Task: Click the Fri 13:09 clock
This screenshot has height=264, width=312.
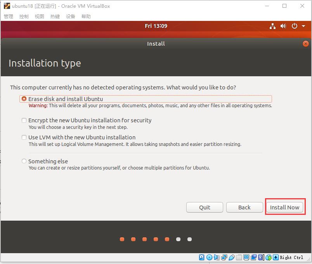Action: tap(156, 26)
